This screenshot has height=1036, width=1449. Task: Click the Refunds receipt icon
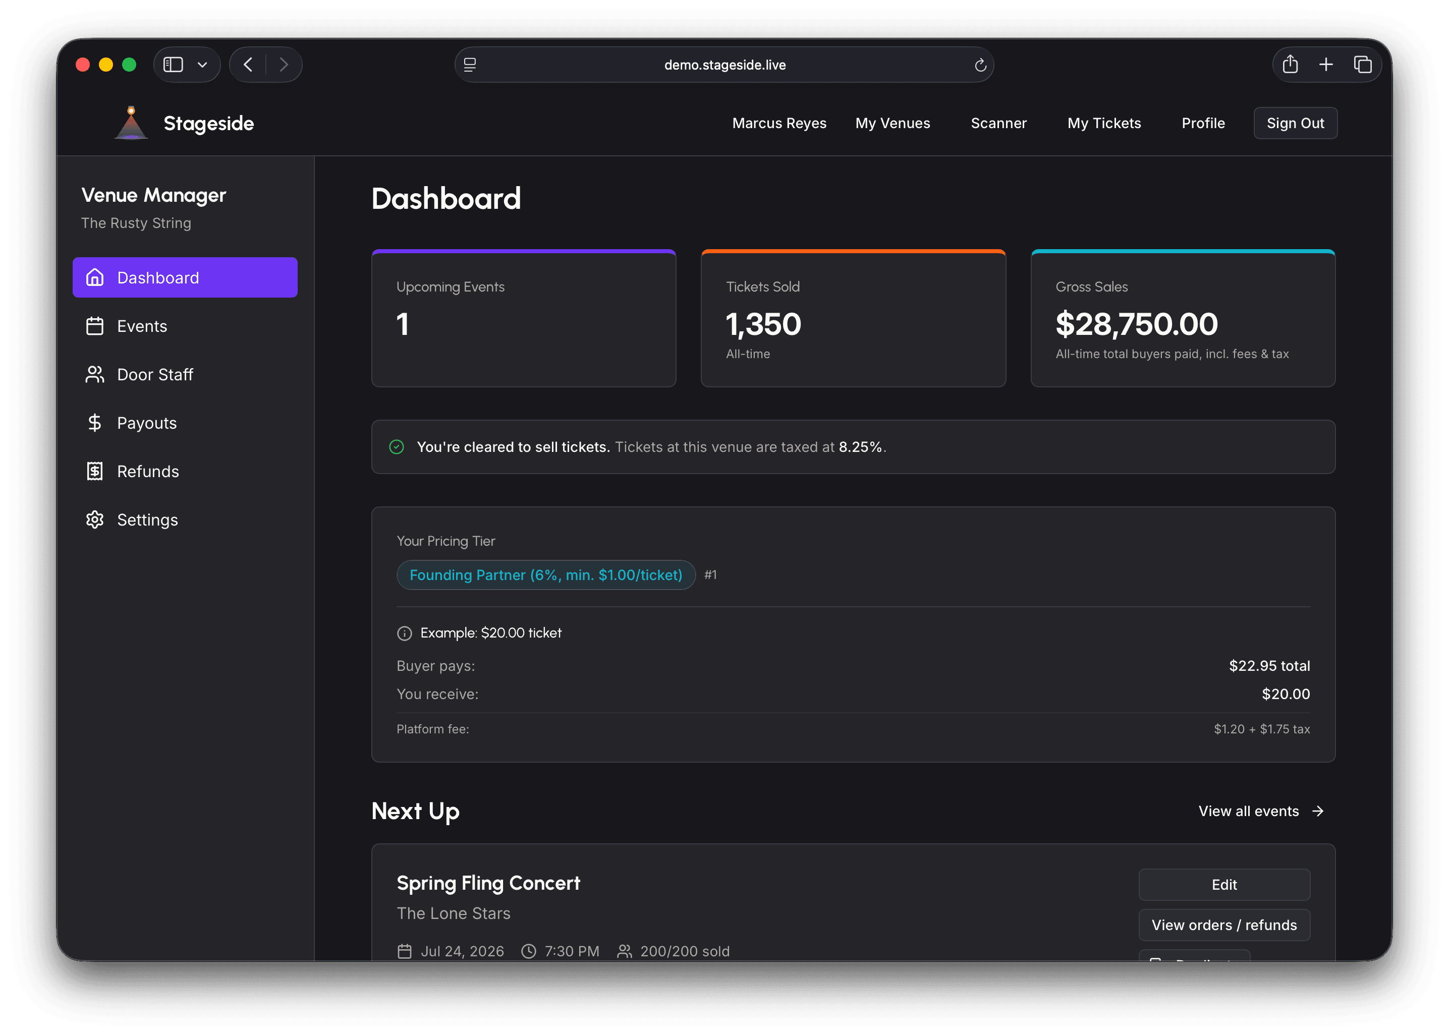pos(94,472)
